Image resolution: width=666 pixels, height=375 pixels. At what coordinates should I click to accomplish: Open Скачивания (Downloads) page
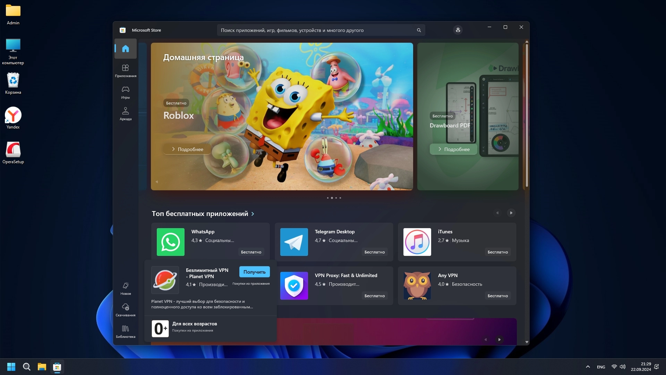(x=125, y=310)
